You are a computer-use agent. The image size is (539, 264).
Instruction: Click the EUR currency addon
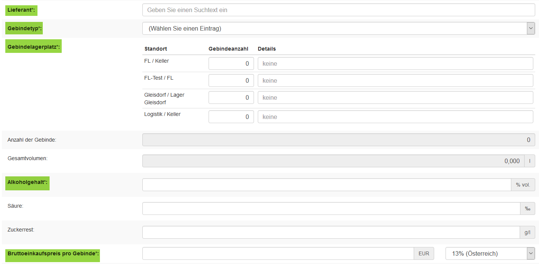[x=424, y=253]
